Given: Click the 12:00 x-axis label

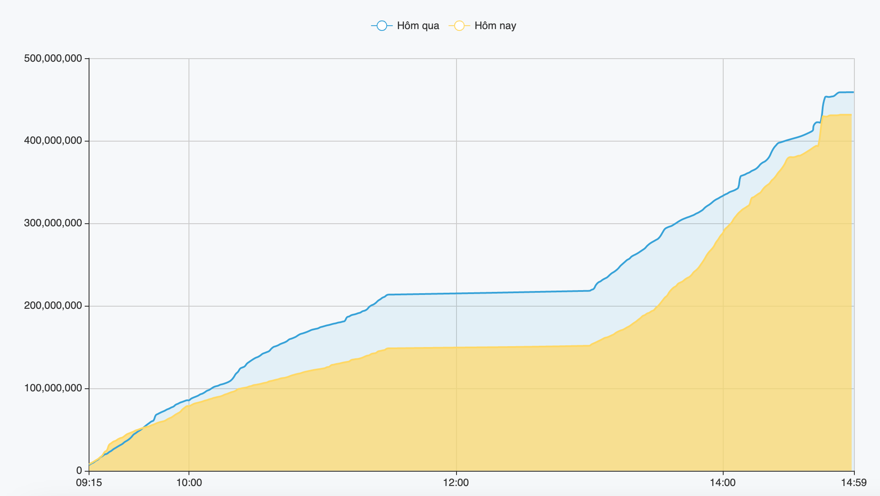Looking at the screenshot, I should [x=456, y=483].
